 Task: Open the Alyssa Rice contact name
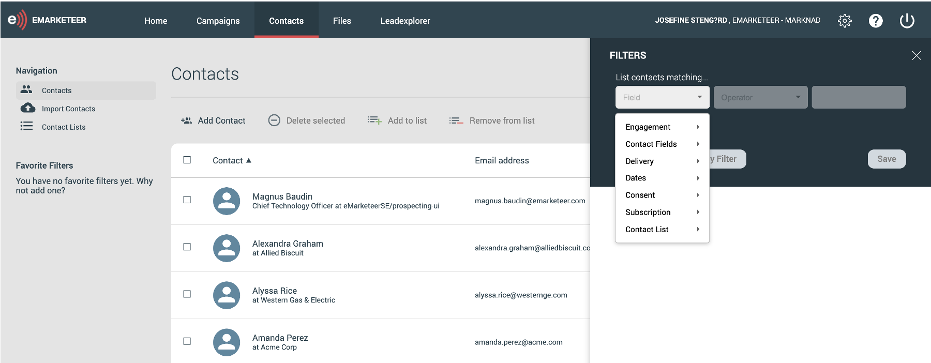click(275, 291)
